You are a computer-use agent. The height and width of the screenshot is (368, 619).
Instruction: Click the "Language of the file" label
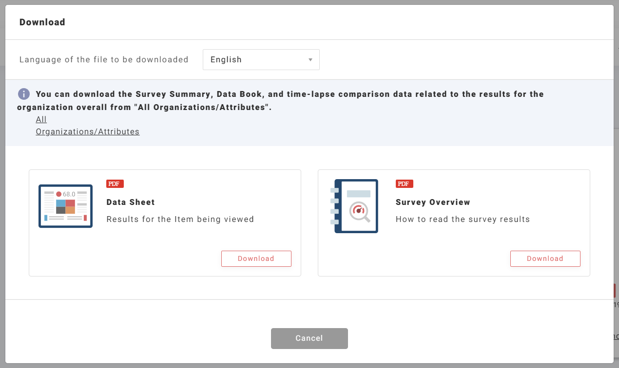(x=104, y=59)
